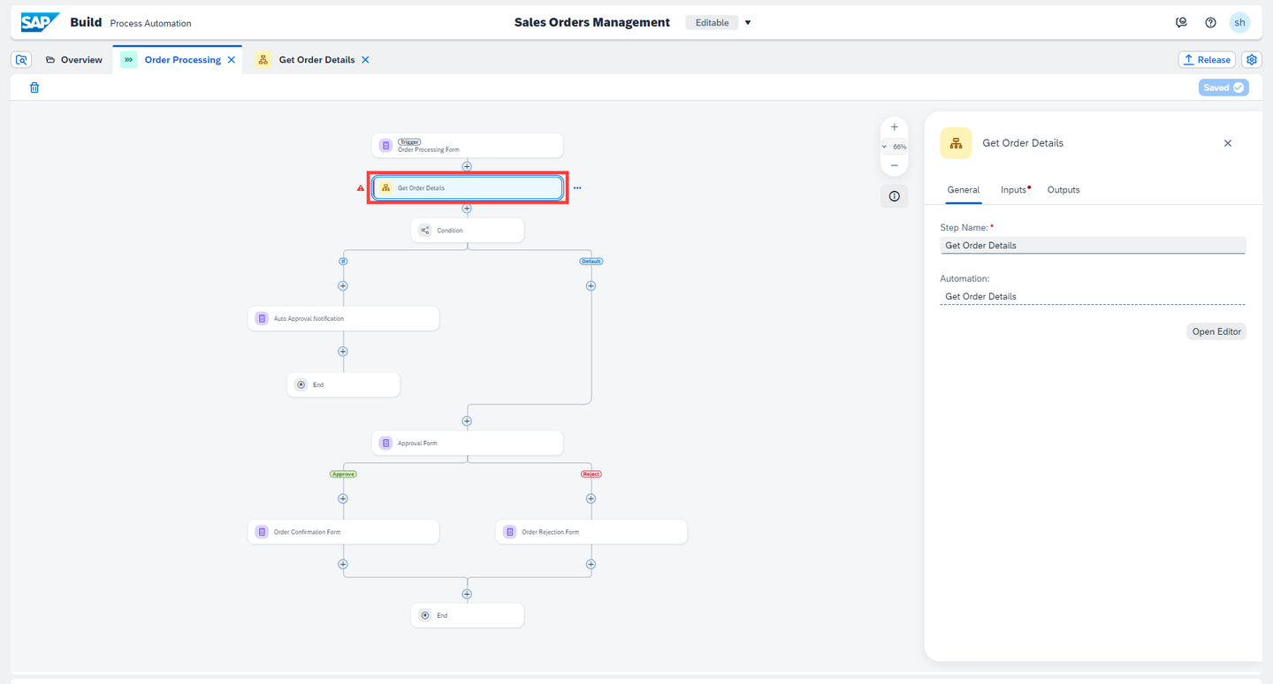Add step under the If branch
Viewport: 1273px width, 684px height.
point(343,285)
